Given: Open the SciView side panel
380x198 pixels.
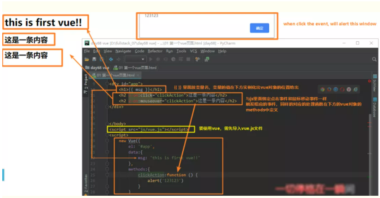Looking at the screenshot, I should (375, 83).
